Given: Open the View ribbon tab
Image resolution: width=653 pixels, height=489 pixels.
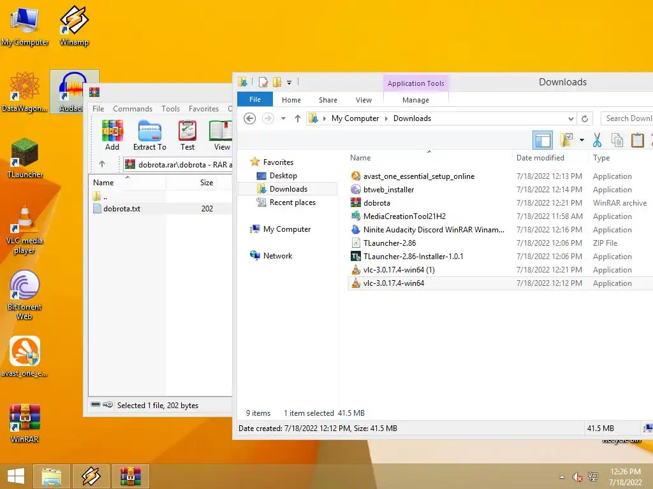Looking at the screenshot, I should (x=363, y=100).
